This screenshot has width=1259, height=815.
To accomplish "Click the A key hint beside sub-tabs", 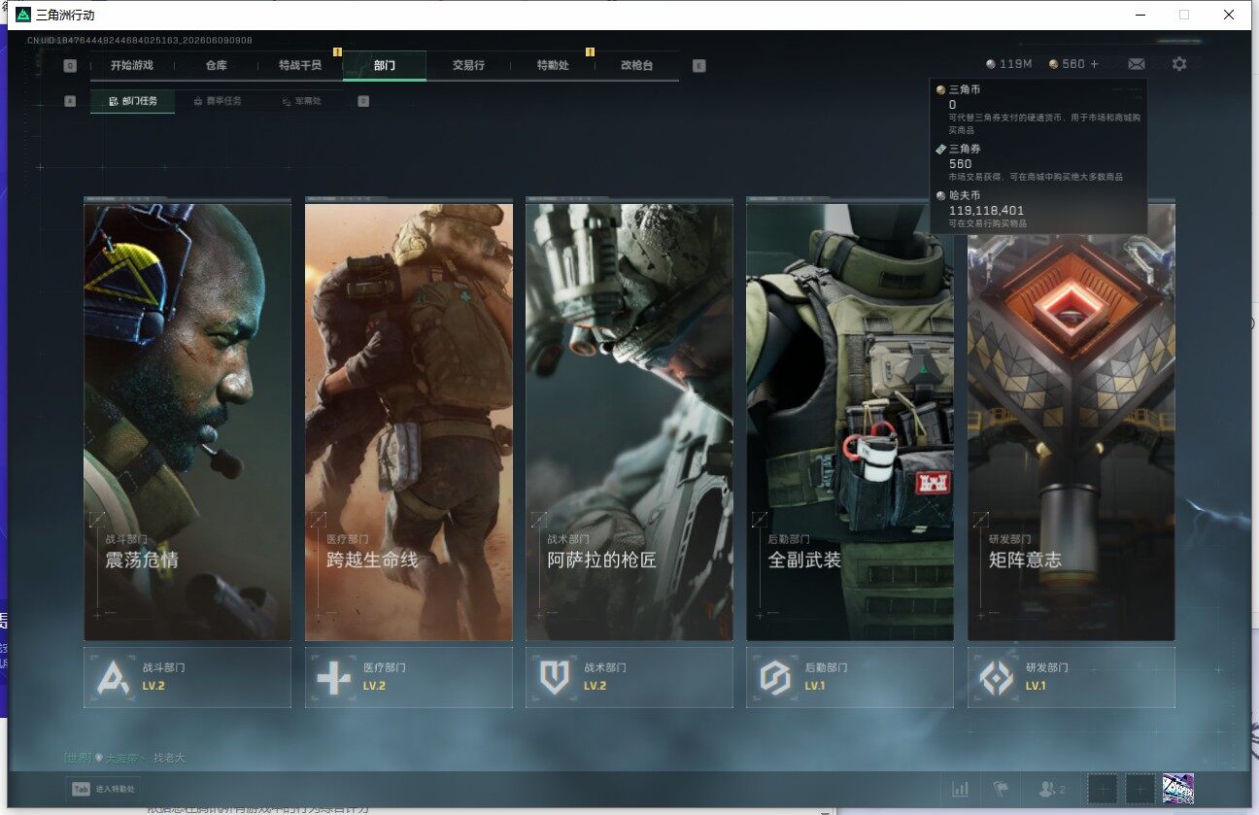I will tap(70, 100).
